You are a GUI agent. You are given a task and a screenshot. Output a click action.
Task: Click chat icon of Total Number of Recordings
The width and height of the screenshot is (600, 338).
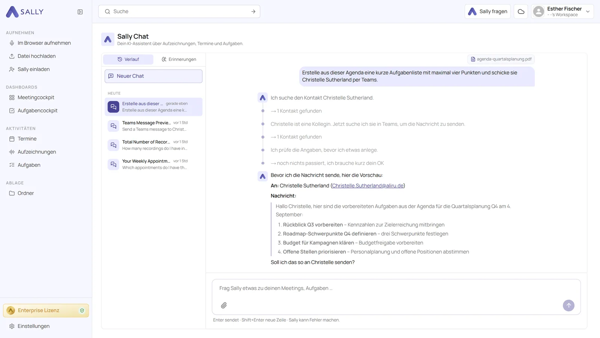coord(114,145)
